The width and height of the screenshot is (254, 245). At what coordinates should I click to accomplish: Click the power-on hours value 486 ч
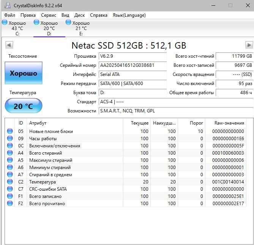click(235, 93)
